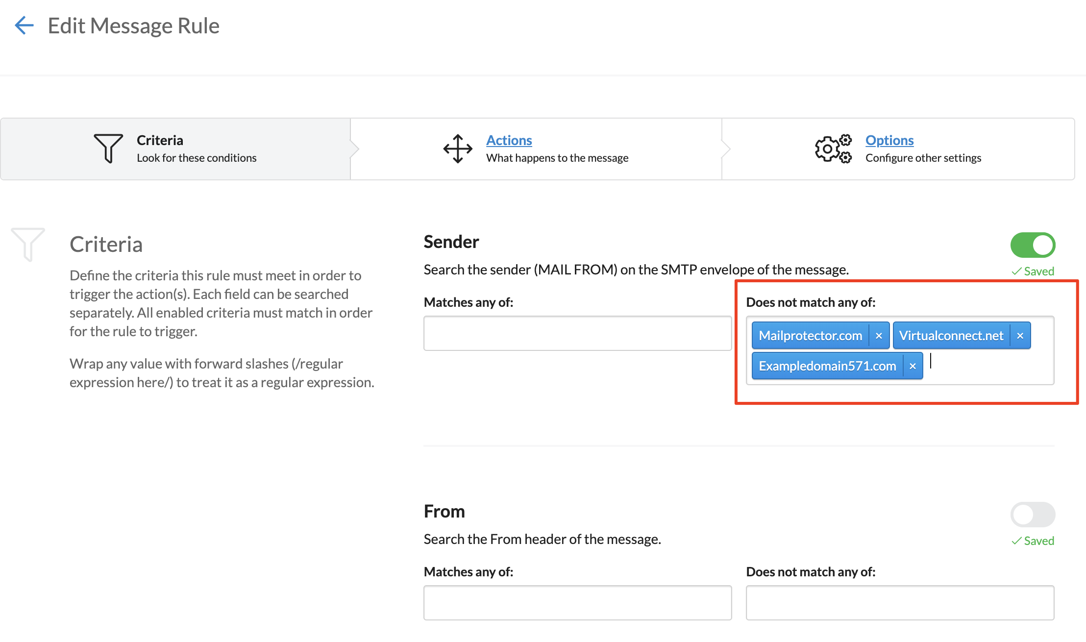Screen dimensions: 1086x642
Task: Remove the Exampledomain571.com tag
Action: 913,366
